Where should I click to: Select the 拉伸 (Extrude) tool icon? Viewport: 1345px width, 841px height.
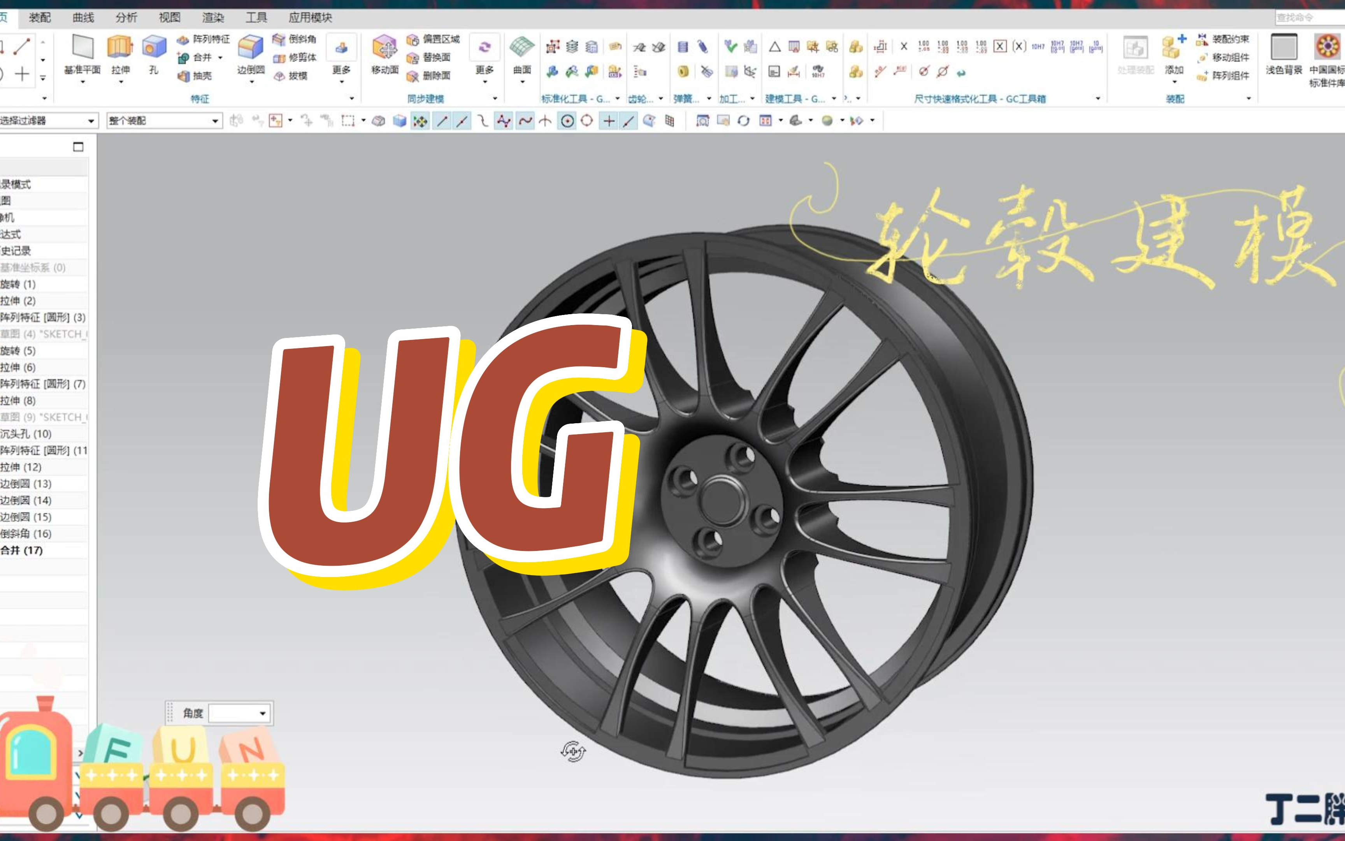coord(120,48)
